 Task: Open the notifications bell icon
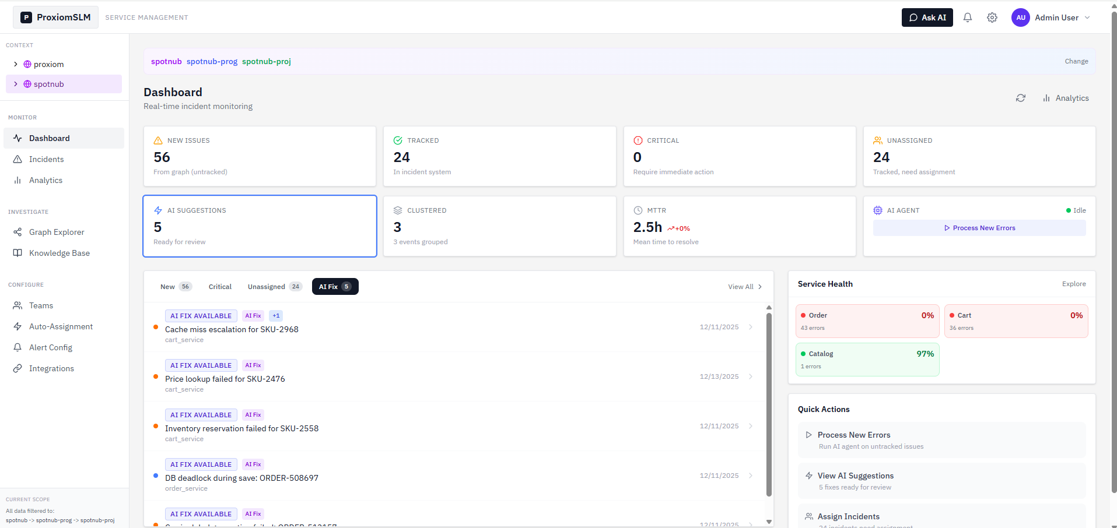(967, 17)
